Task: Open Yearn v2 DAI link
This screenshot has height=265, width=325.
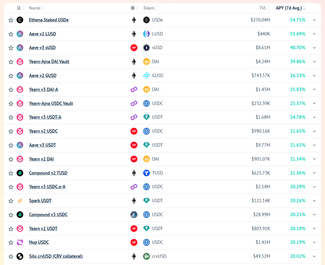Action: tap(41, 159)
